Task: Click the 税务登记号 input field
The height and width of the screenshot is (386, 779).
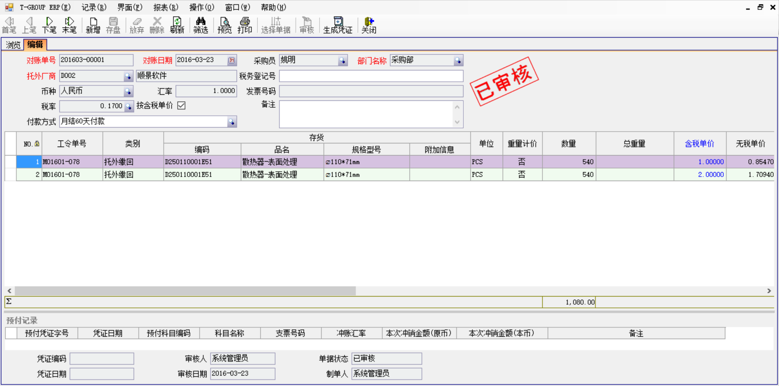Action: [x=371, y=76]
